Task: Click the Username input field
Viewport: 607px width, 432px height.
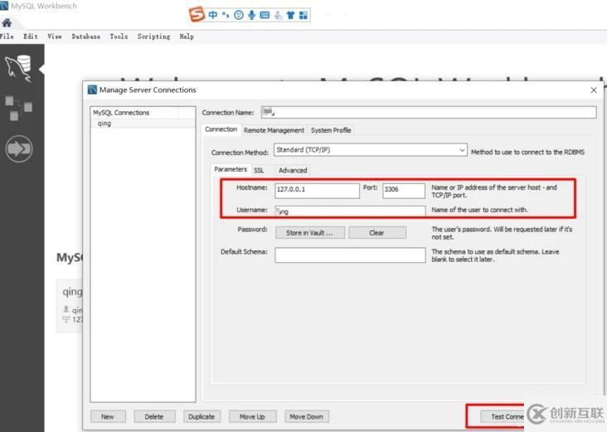Action: 350,211
